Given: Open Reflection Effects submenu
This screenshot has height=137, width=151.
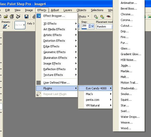Looking at the screenshot, I should 57,69.
